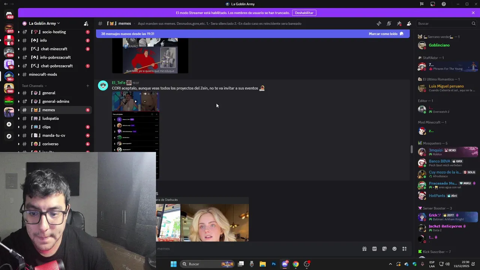Viewport: 480px width, 270px height.
Task: Play the video attachment in El_TeFe message
Action: (135, 101)
